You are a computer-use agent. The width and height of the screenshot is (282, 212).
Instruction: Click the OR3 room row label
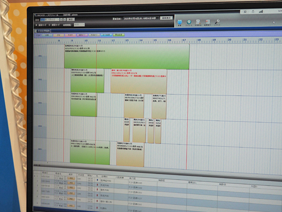pos(40,103)
